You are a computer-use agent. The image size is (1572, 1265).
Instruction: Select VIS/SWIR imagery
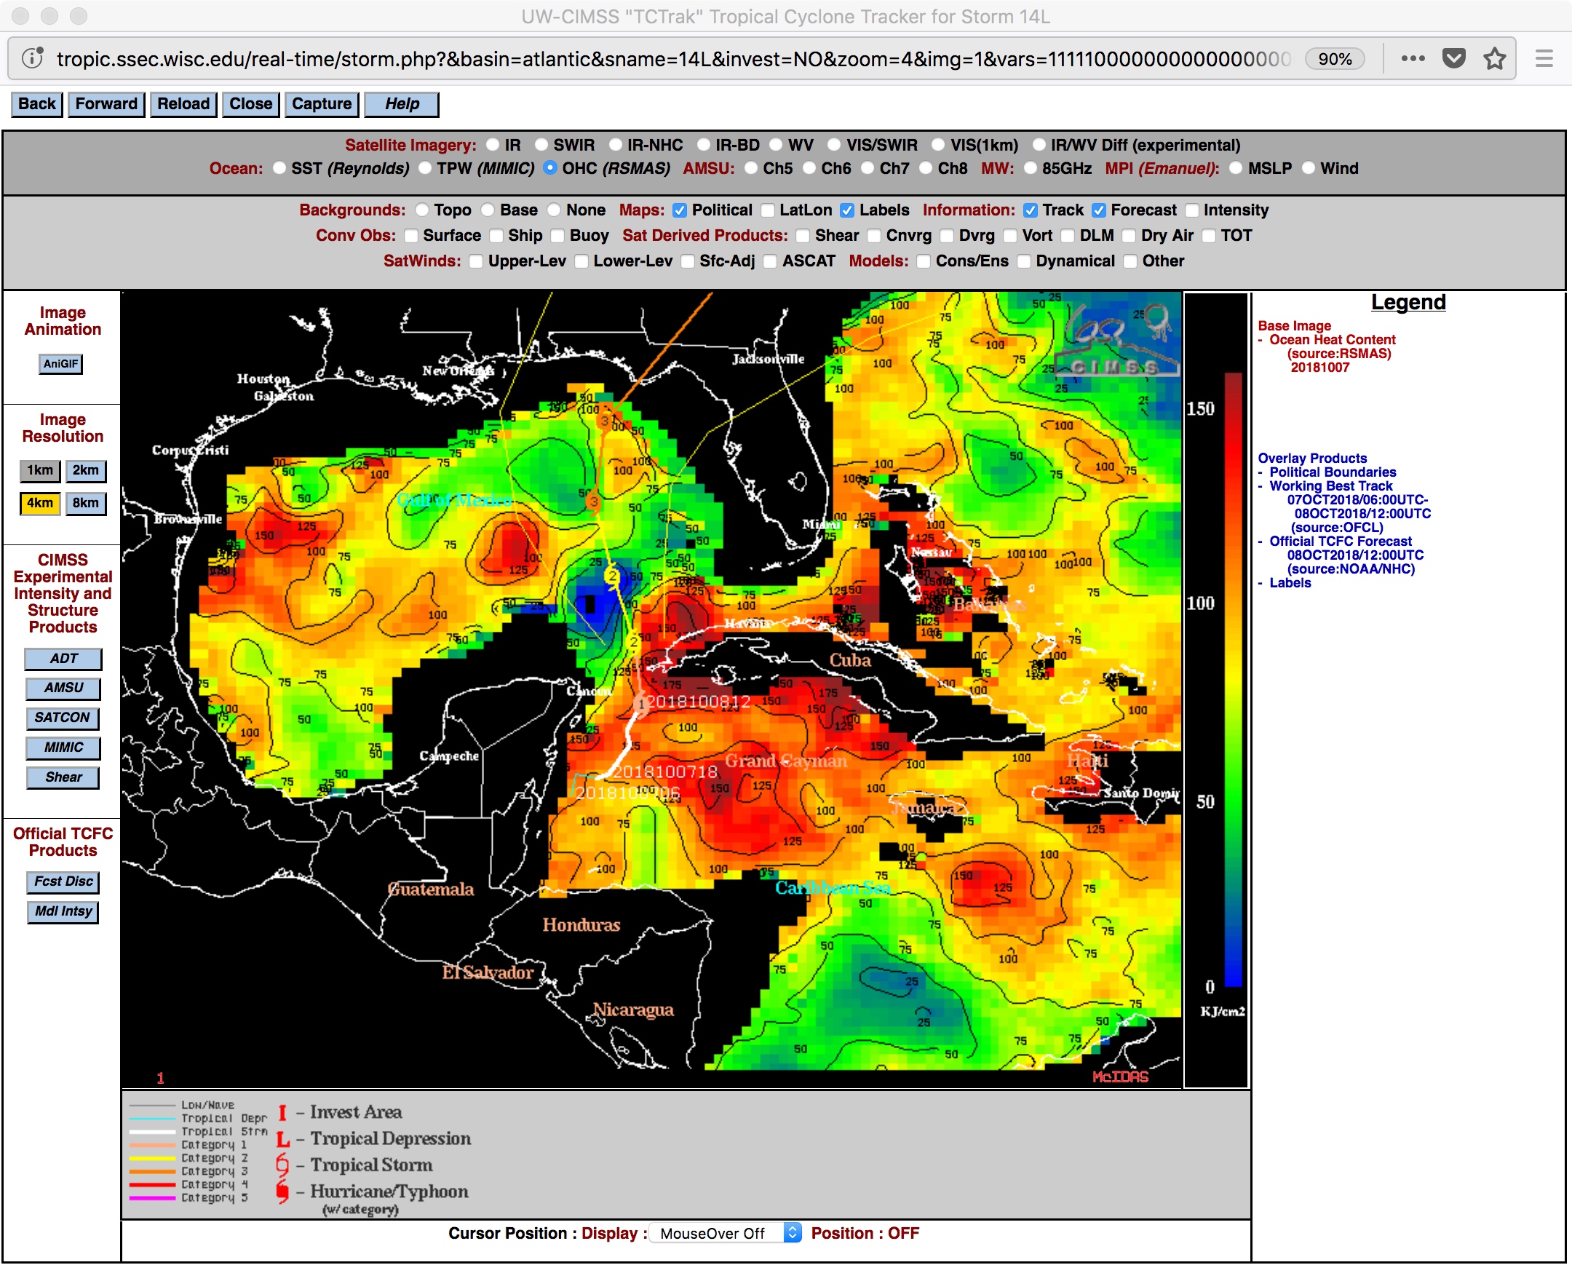tap(834, 145)
